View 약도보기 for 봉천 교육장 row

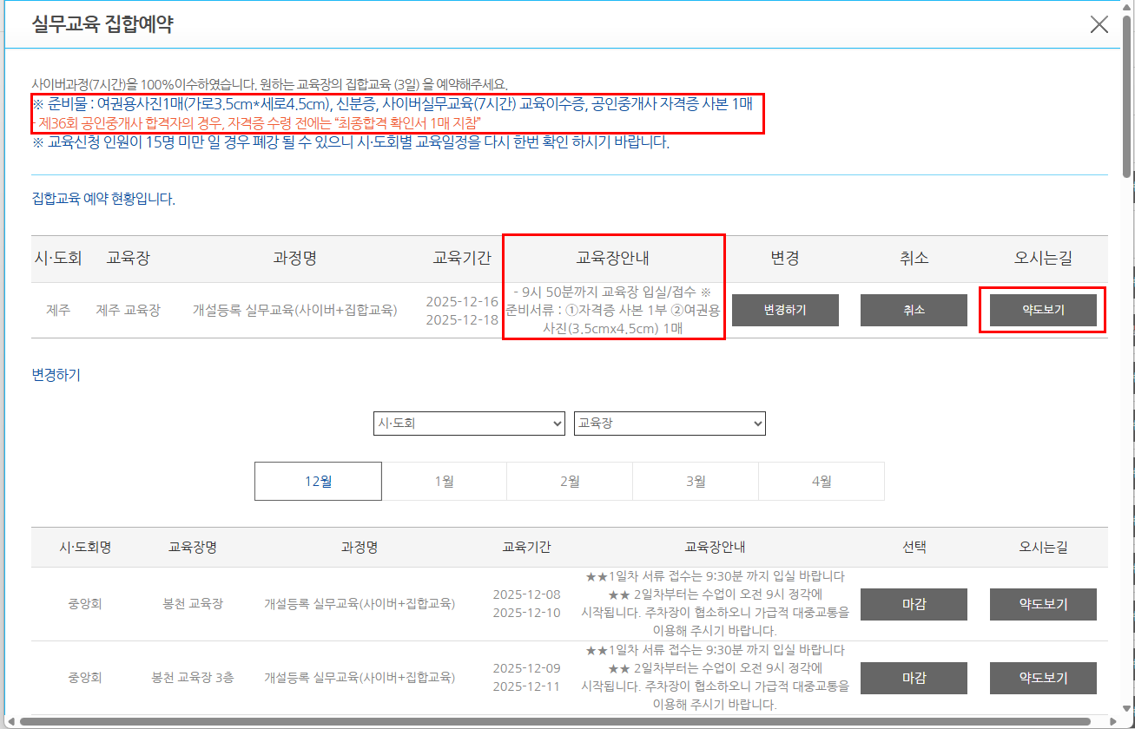click(x=1043, y=604)
